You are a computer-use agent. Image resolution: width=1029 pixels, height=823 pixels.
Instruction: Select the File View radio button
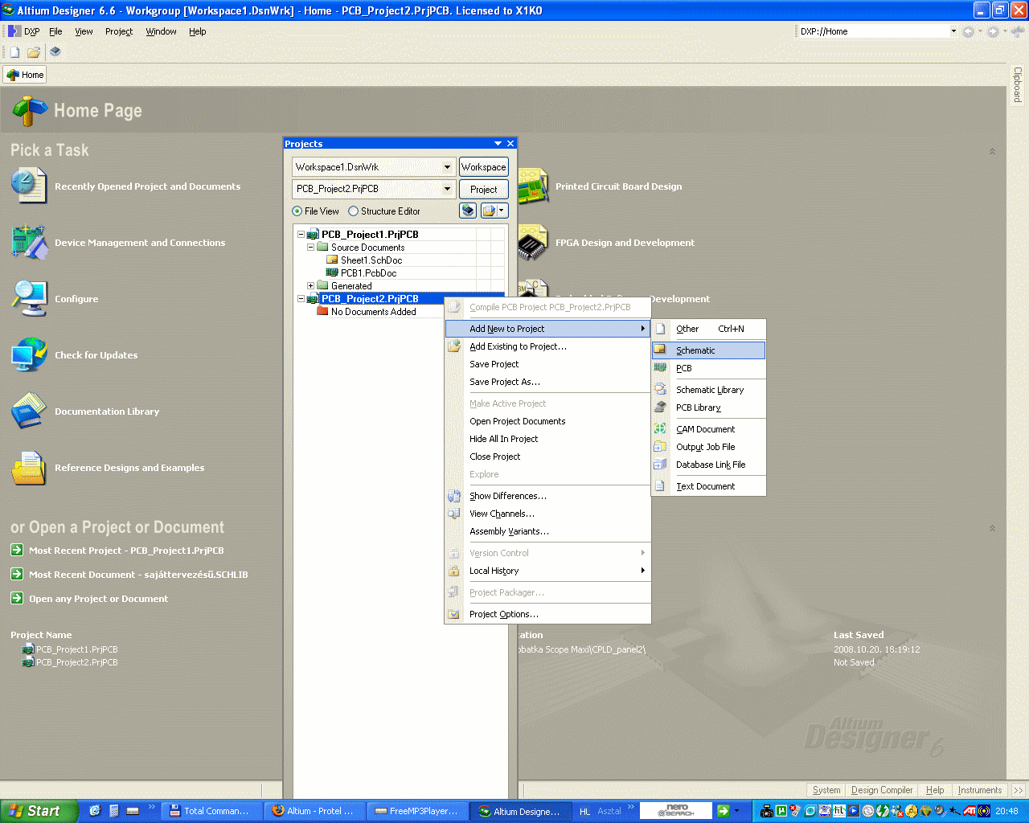[297, 211]
